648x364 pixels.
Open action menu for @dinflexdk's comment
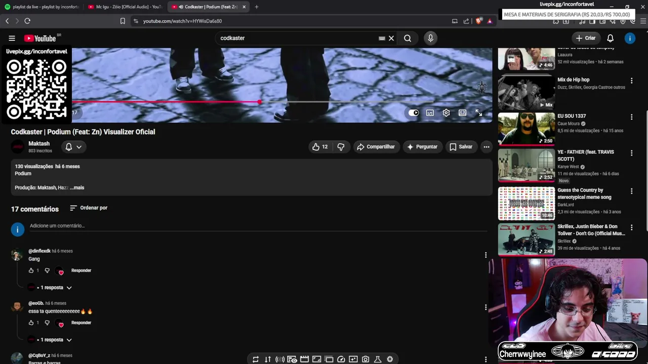485,255
